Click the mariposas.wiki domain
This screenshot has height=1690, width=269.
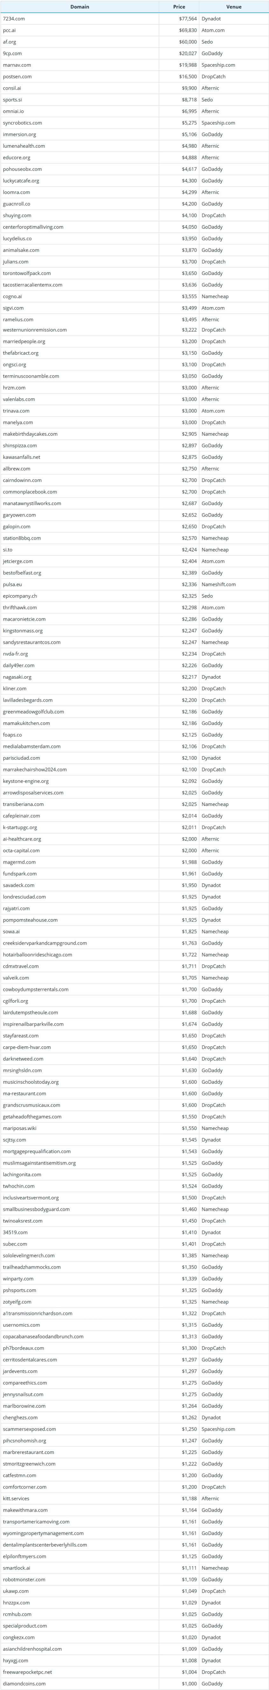pyautogui.click(x=20, y=1128)
